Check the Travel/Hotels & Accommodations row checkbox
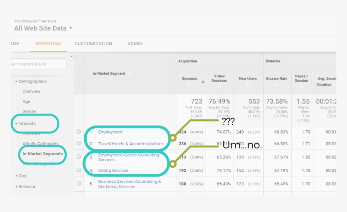 coord(79,143)
